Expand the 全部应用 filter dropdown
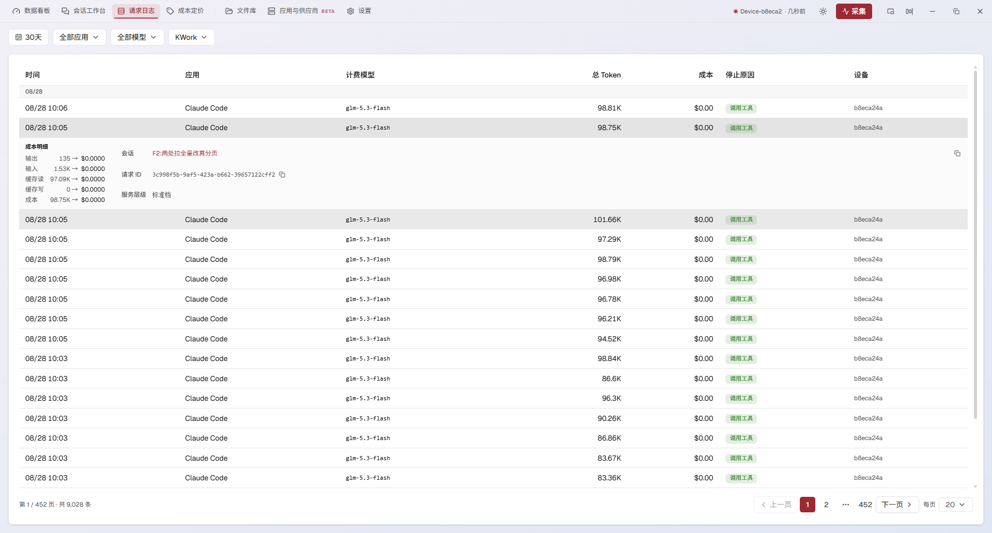The width and height of the screenshot is (992, 533). point(79,37)
